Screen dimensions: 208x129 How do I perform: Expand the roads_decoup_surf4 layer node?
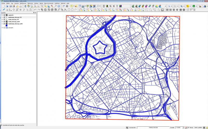[x=2, y=21]
